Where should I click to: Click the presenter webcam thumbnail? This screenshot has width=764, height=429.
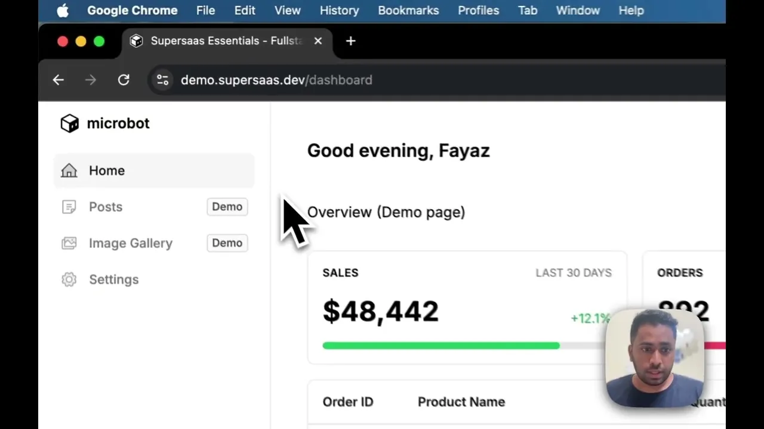(x=654, y=357)
